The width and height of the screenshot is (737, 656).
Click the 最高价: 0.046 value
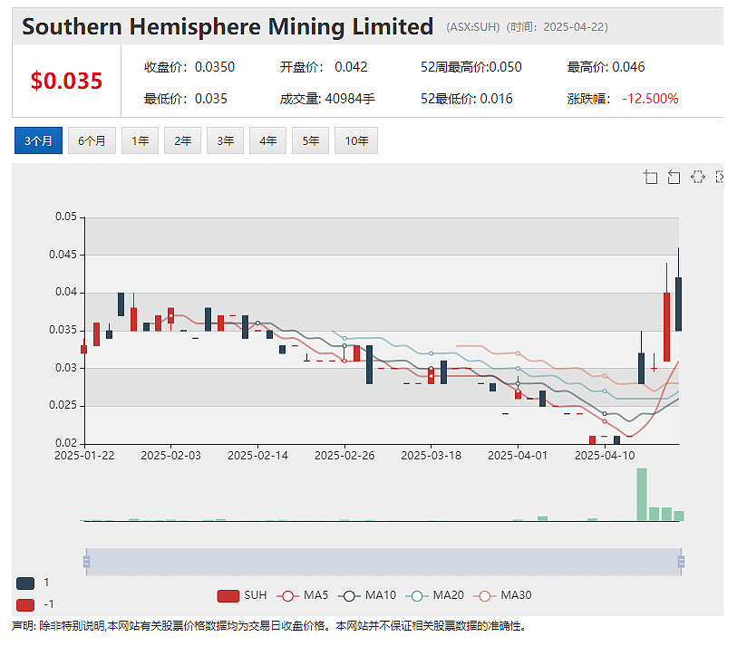click(606, 67)
